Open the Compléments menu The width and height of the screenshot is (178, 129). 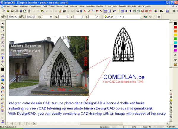pyautogui.click(x=35, y=6)
